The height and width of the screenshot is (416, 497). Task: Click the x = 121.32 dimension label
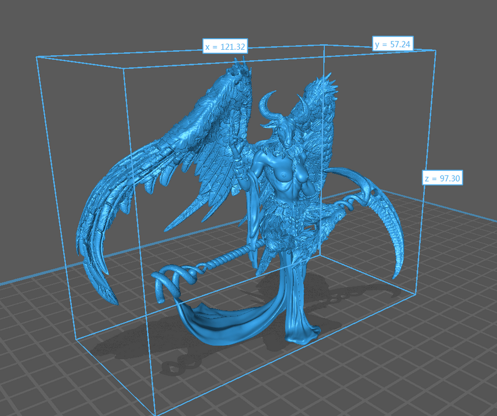tap(224, 47)
